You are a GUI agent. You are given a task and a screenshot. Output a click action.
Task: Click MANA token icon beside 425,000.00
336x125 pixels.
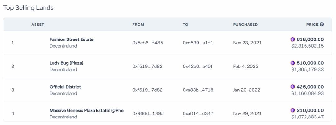tap(292, 87)
